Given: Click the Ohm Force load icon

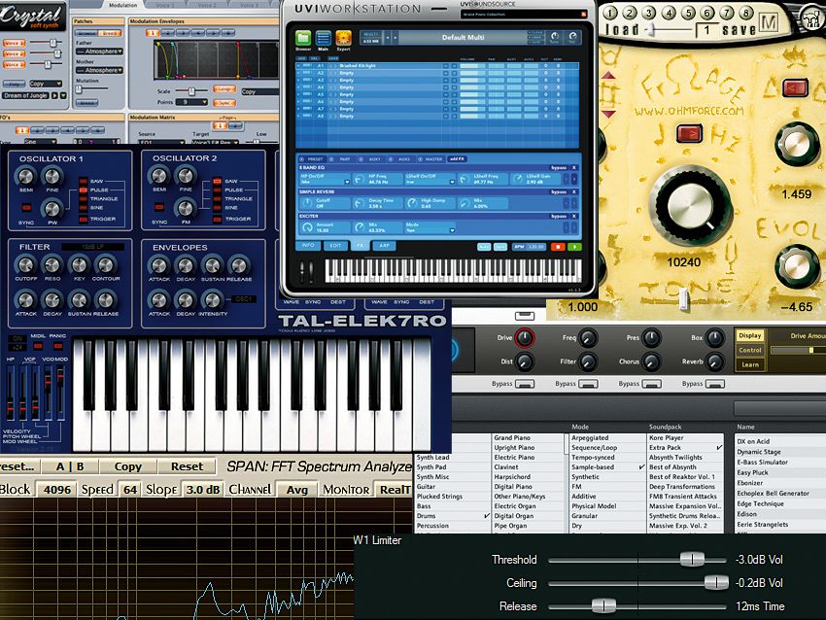Looking at the screenshot, I should coord(622,29).
